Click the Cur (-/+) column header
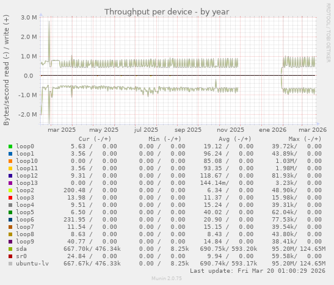334x285 pixels. point(95,139)
